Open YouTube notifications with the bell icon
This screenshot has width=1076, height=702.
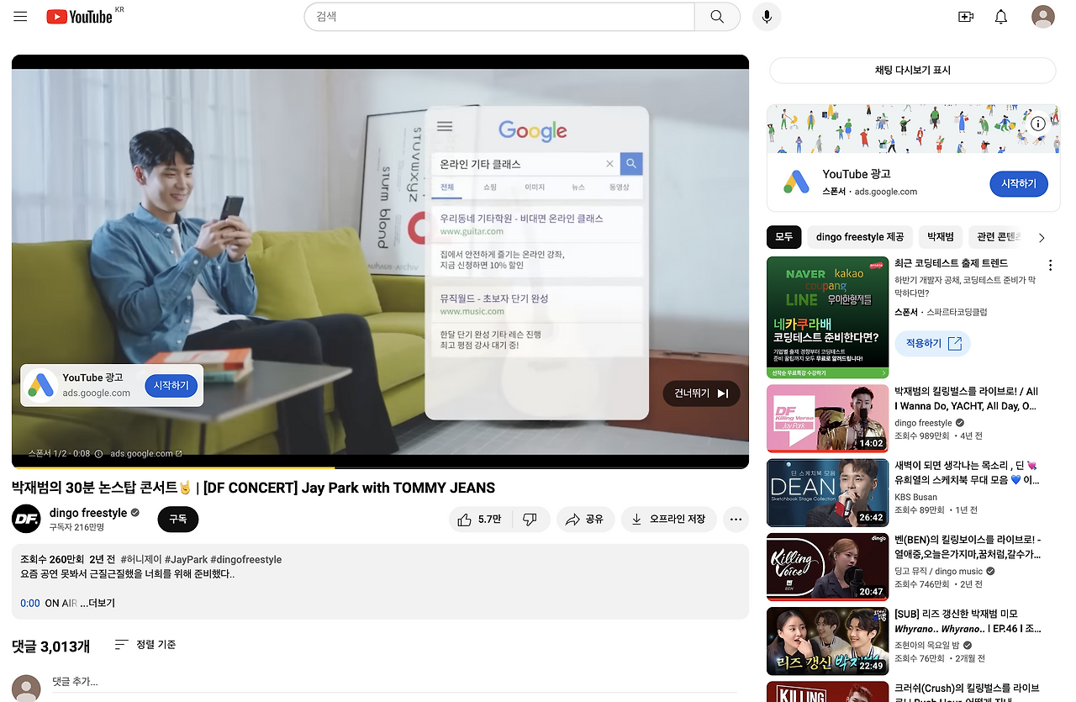(x=1000, y=16)
